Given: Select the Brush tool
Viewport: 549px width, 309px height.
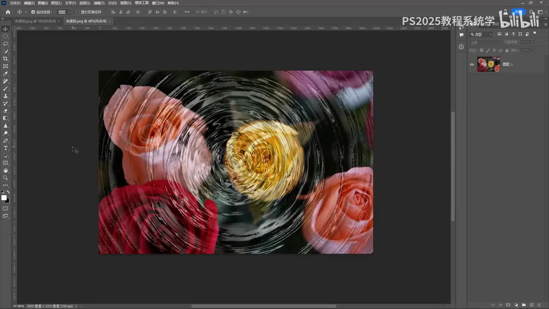Looking at the screenshot, I should click(x=6, y=89).
